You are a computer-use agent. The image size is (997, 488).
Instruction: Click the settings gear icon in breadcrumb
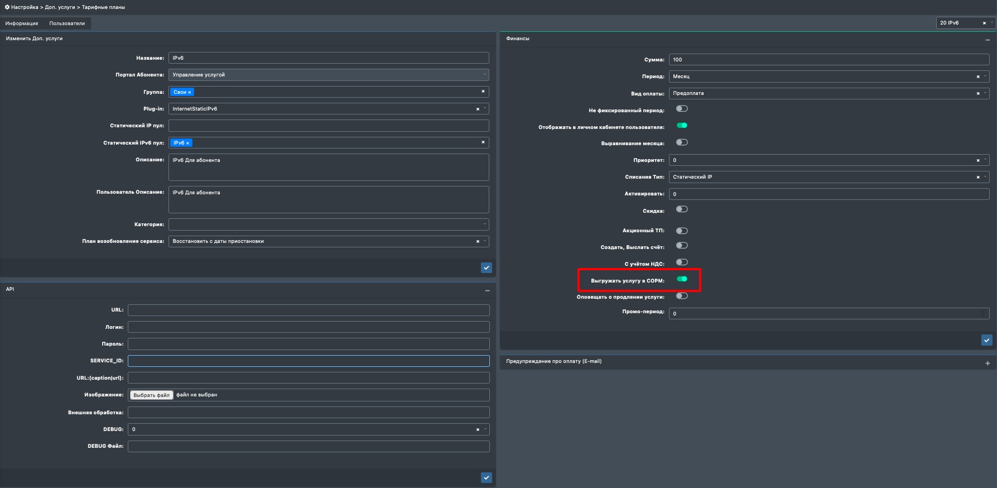(x=7, y=7)
